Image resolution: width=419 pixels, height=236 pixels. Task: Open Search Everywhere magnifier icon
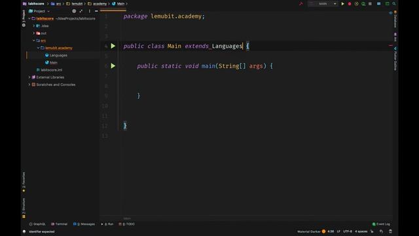pos(394,4)
